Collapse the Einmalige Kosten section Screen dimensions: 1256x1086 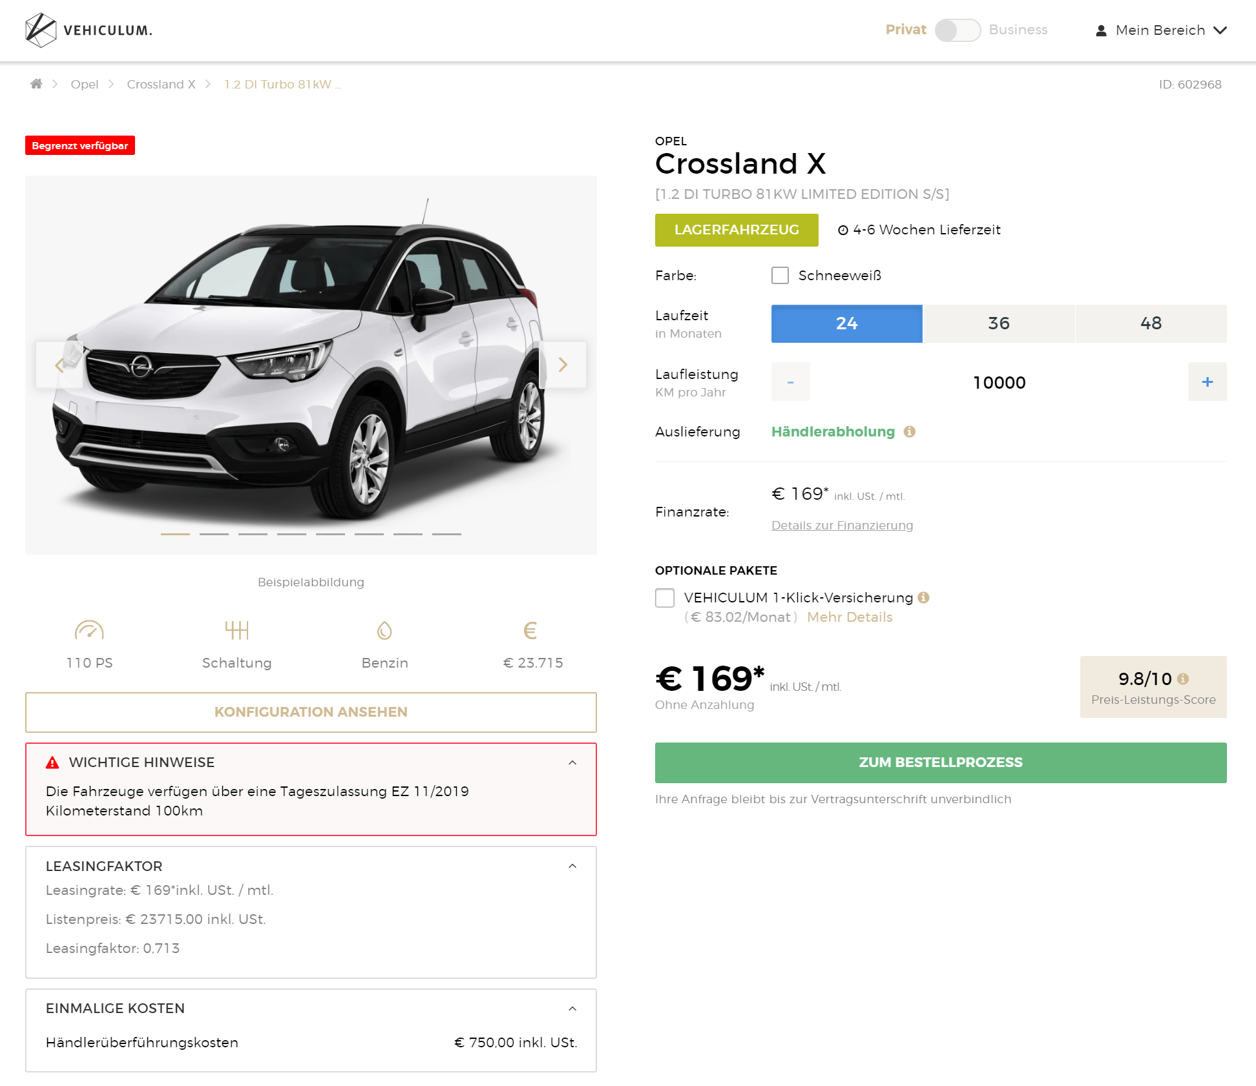tap(572, 1009)
